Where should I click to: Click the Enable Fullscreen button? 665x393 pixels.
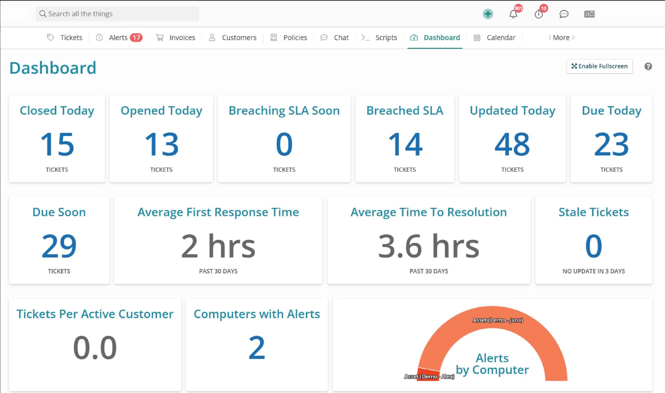coord(599,66)
